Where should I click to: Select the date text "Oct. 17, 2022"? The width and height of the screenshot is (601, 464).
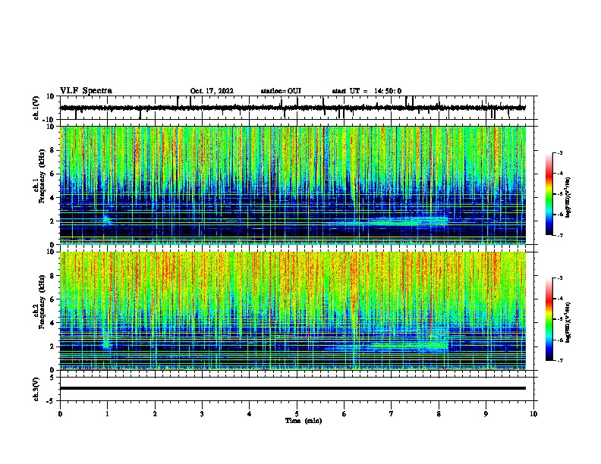coord(212,91)
